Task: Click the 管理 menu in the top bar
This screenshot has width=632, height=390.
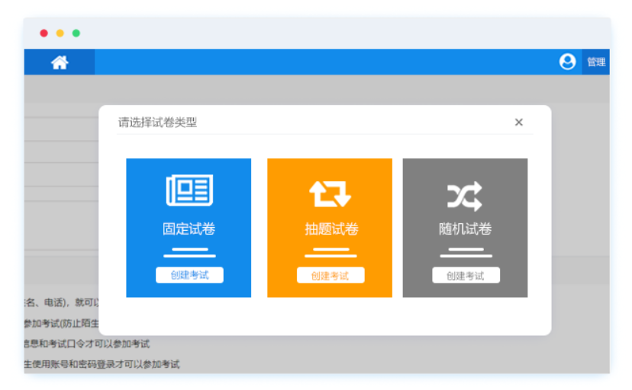Action: [595, 62]
